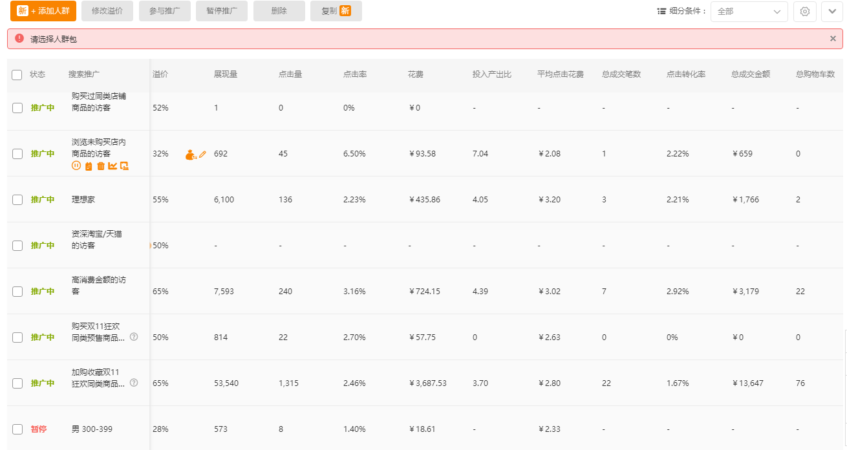Sort by the 点击量 column header
Image resolution: width=847 pixels, height=450 pixels.
click(290, 74)
